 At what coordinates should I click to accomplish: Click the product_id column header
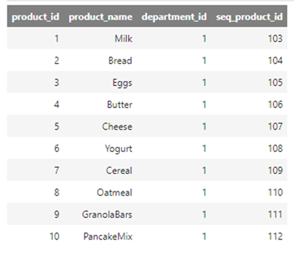coord(36,17)
